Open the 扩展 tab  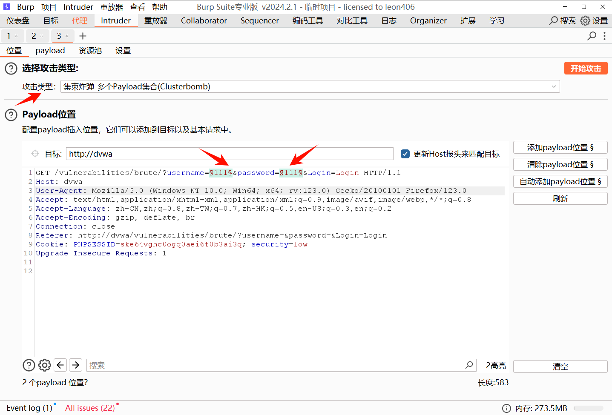[x=468, y=20]
